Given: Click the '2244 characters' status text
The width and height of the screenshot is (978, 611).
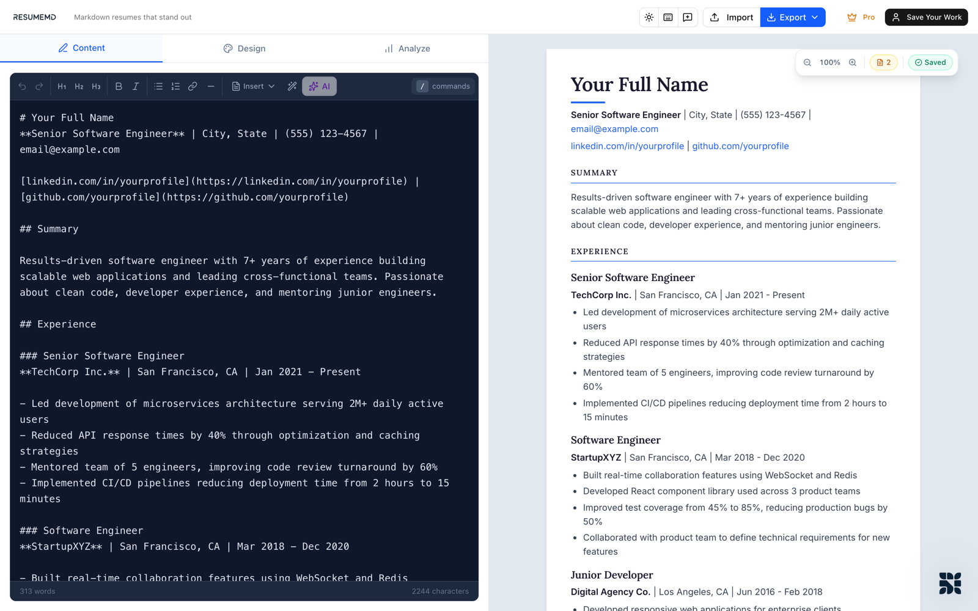Looking at the screenshot, I should (440, 591).
